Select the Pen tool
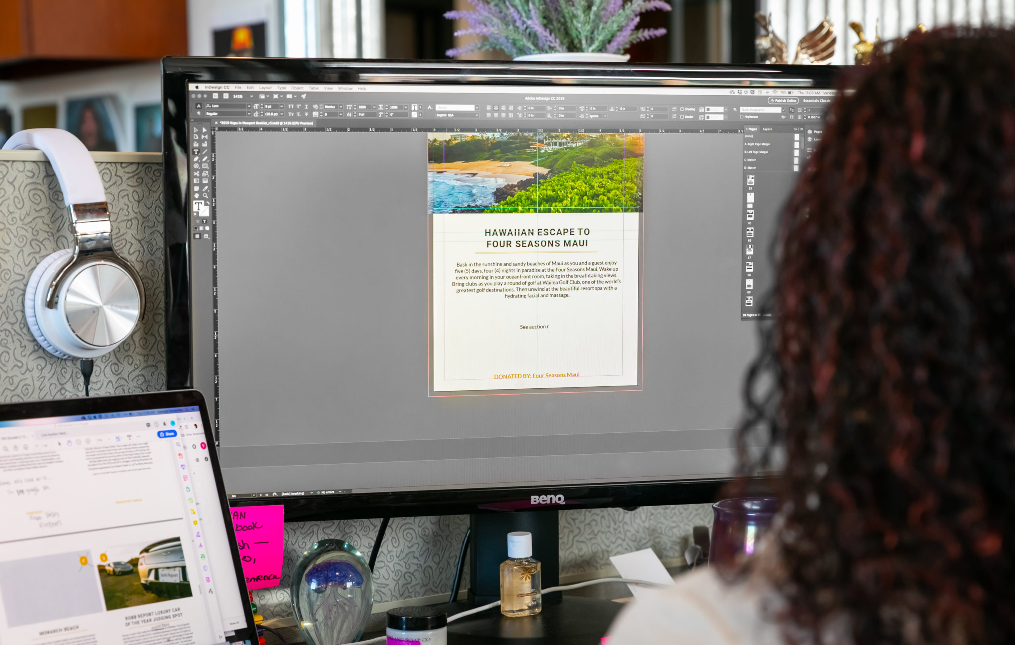The image size is (1015, 645). click(196, 159)
